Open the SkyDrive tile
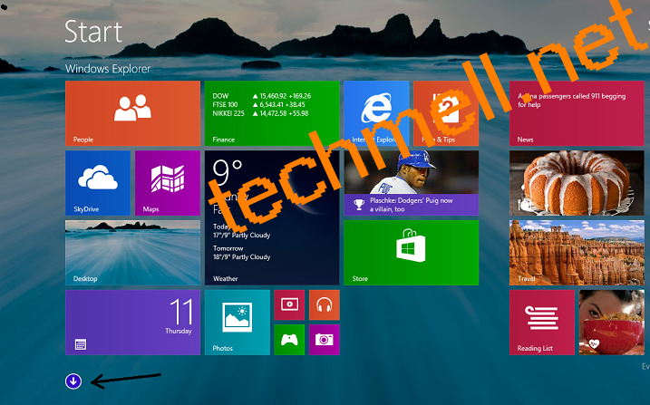Screen dimensions: 650x405 pos(98,183)
